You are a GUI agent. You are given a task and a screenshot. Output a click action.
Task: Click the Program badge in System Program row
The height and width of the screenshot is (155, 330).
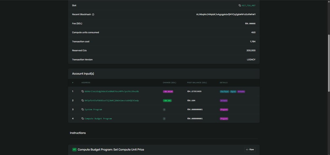point(224,110)
